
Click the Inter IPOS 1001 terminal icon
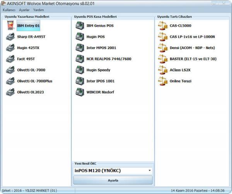click(80, 81)
